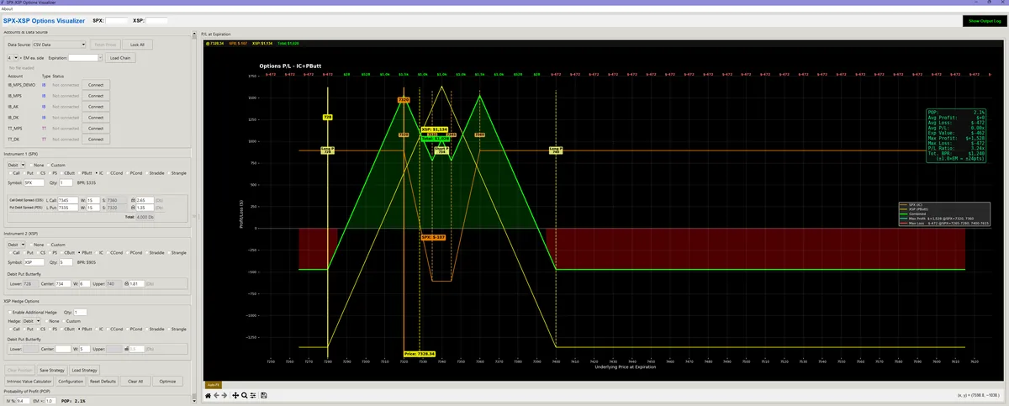Click the L Put strike field 7335
Screen dimensions: 1009x406
pos(67,208)
